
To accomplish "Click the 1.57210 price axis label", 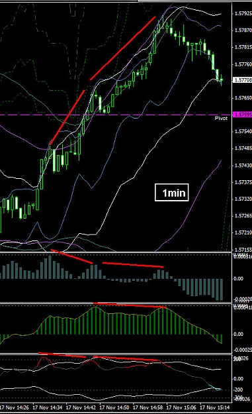I will pyautogui.click(x=243, y=233).
